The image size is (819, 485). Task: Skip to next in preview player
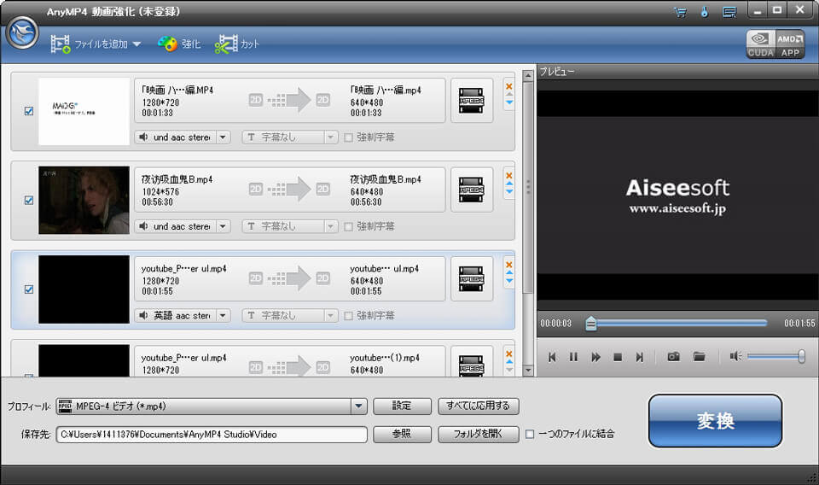[639, 357]
